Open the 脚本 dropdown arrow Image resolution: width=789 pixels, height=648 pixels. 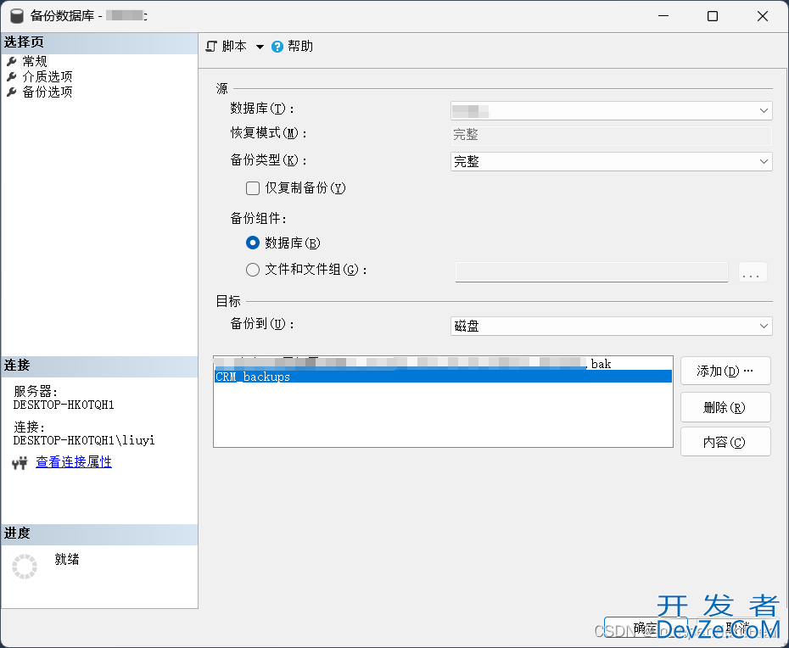260,47
